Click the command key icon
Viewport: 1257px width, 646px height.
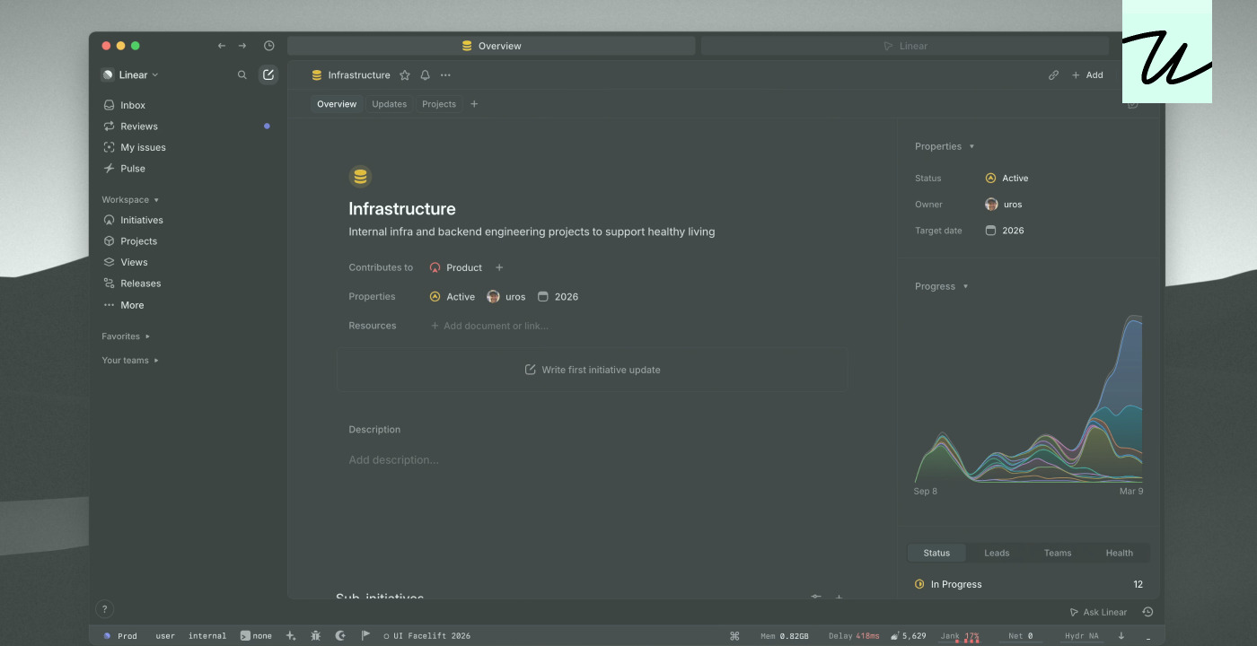click(x=734, y=636)
